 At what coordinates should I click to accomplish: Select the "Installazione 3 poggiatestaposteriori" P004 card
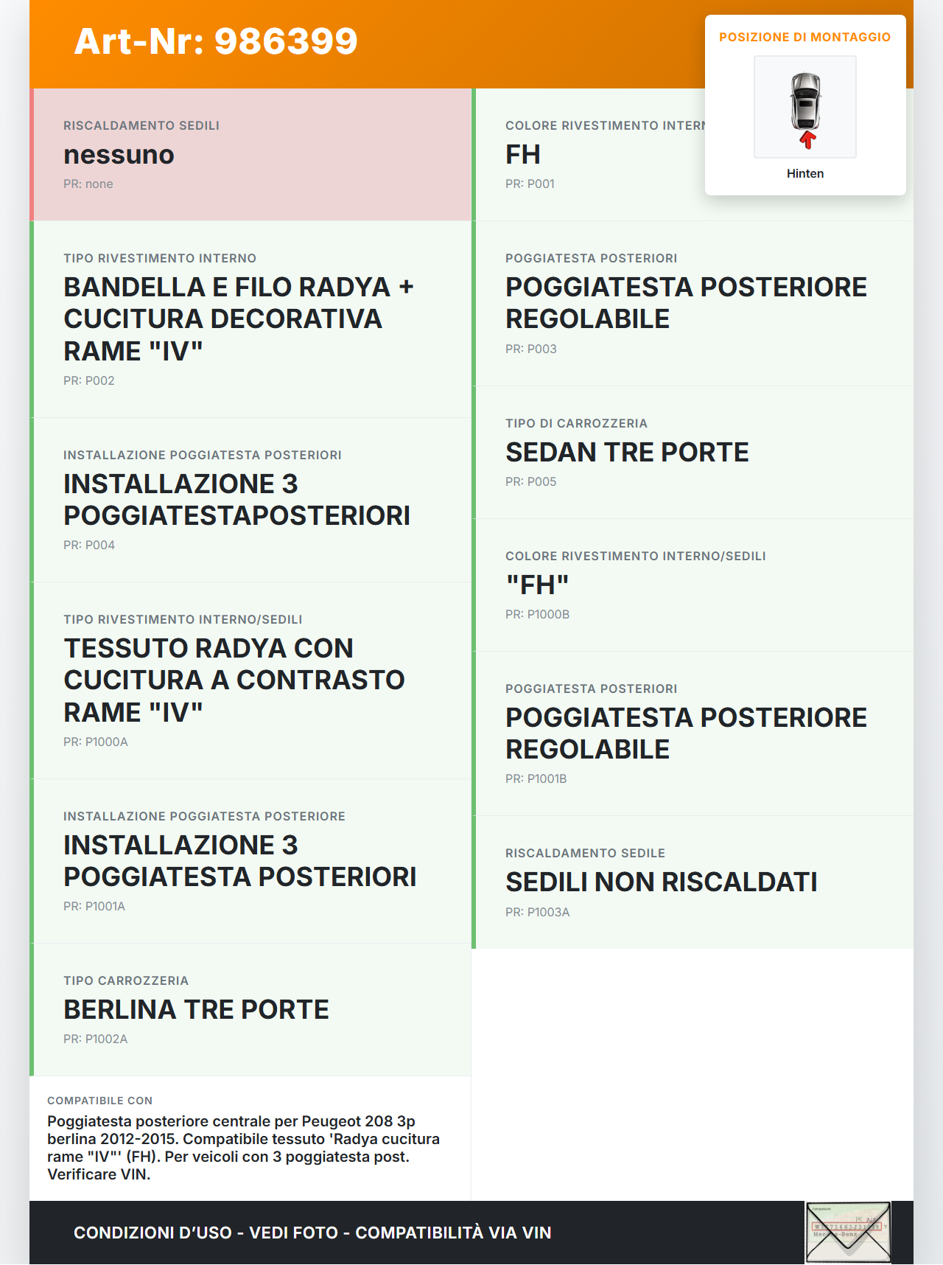(250, 500)
